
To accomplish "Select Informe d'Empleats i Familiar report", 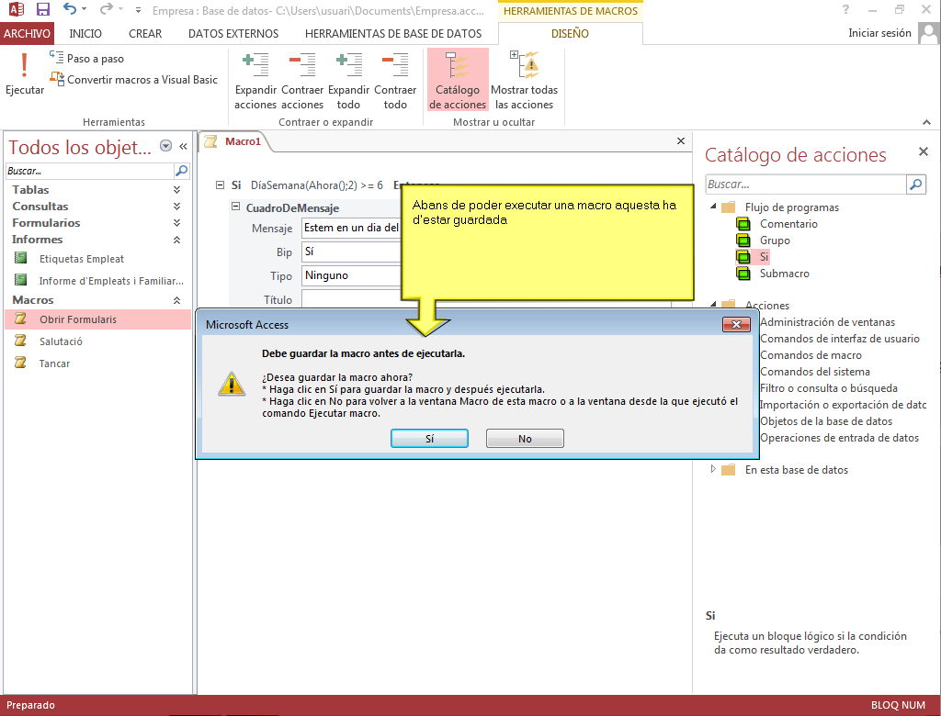I will (111, 281).
